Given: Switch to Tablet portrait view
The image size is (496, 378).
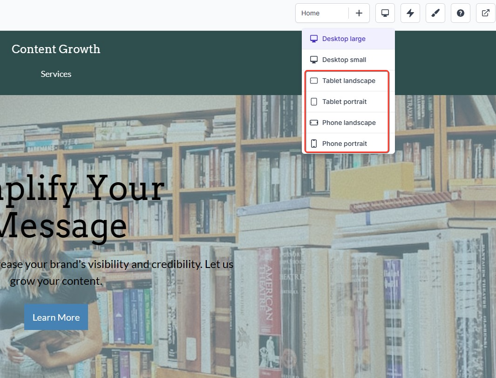Looking at the screenshot, I should pyautogui.click(x=348, y=102).
